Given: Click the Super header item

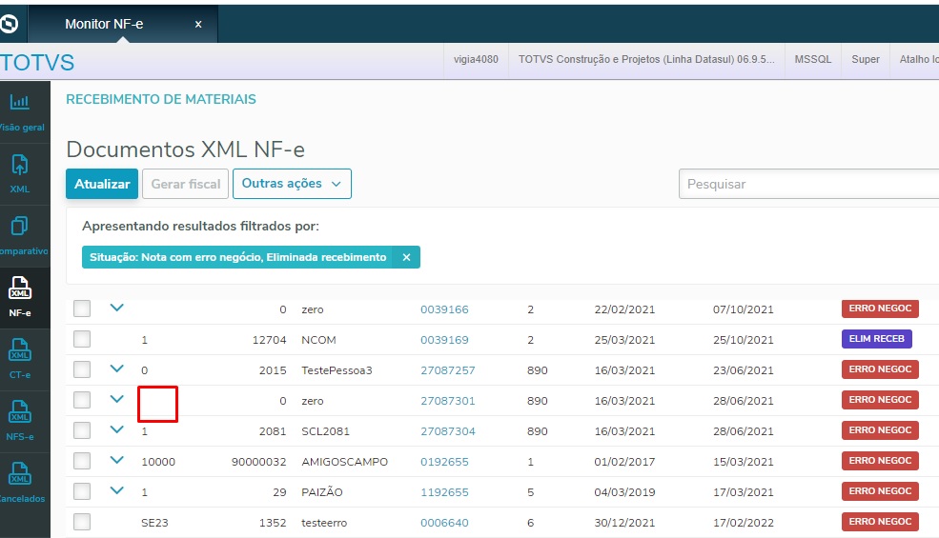Looking at the screenshot, I should click(866, 59).
